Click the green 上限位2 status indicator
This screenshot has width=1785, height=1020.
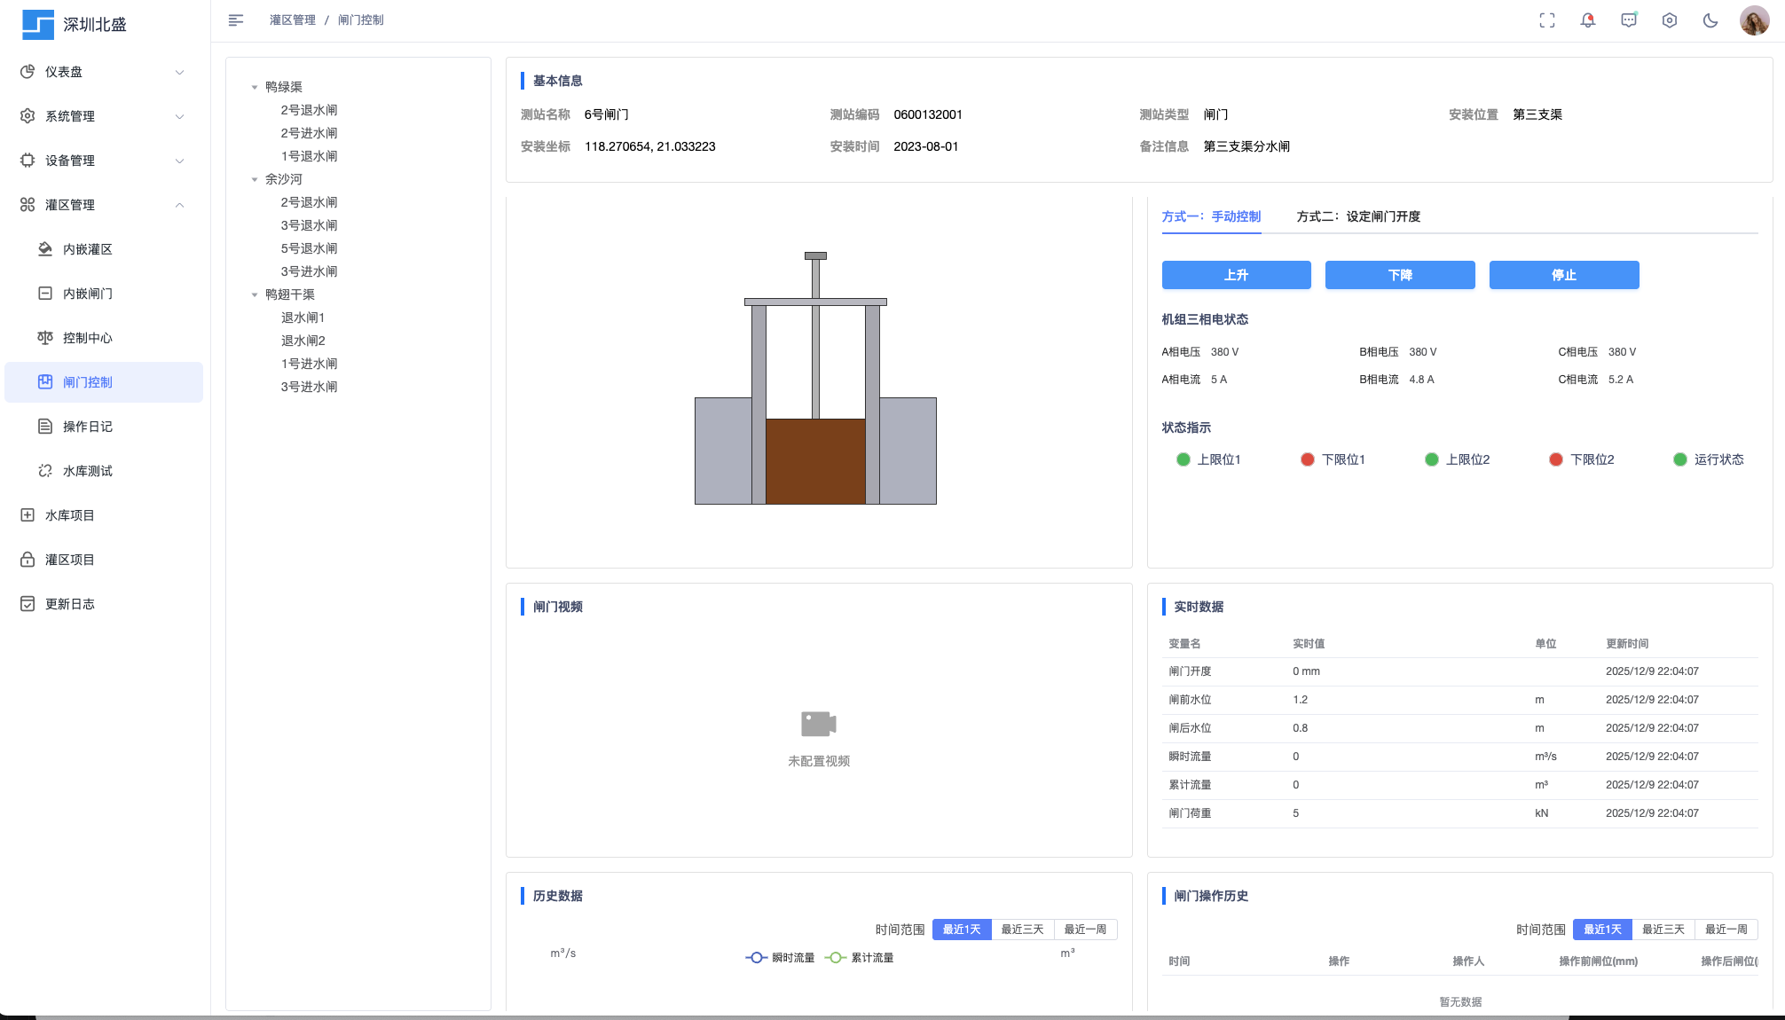(x=1432, y=459)
